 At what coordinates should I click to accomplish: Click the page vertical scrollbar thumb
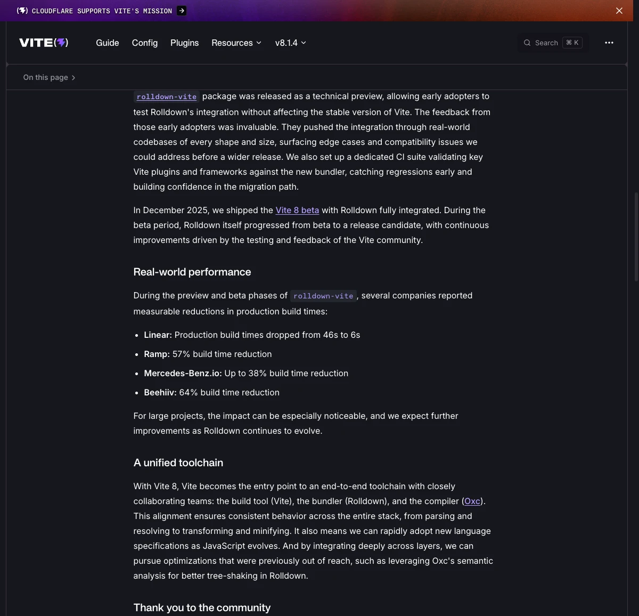[x=636, y=236]
